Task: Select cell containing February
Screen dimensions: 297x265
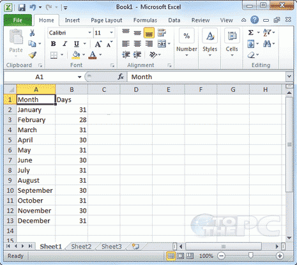Action: coord(36,120)
